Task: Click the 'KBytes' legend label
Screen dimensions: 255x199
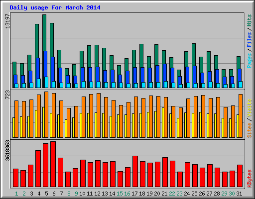Action: click(250, 179)
